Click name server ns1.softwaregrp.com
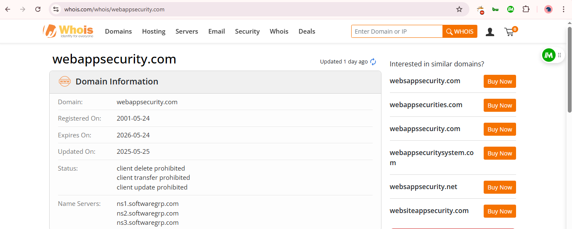572x229 pixels. [x=148, y=204]
